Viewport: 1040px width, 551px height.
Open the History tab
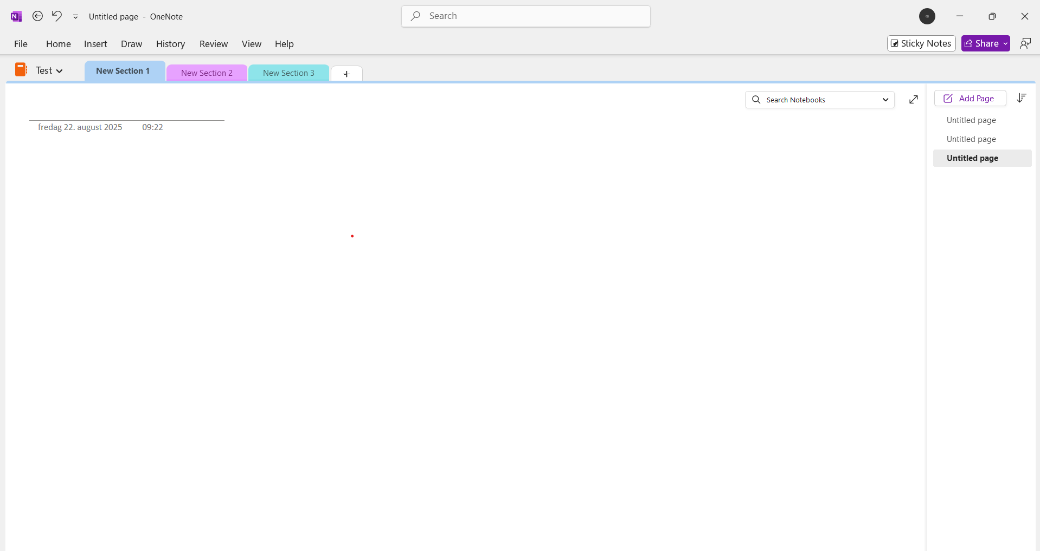170,44
